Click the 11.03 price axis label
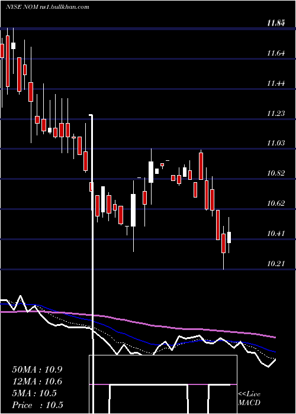Viewport: 296px width, 414px height. (276, 143)
